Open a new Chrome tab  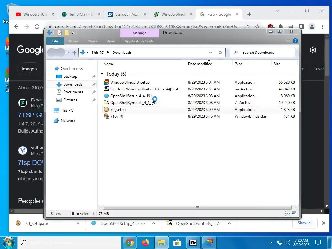249,14
